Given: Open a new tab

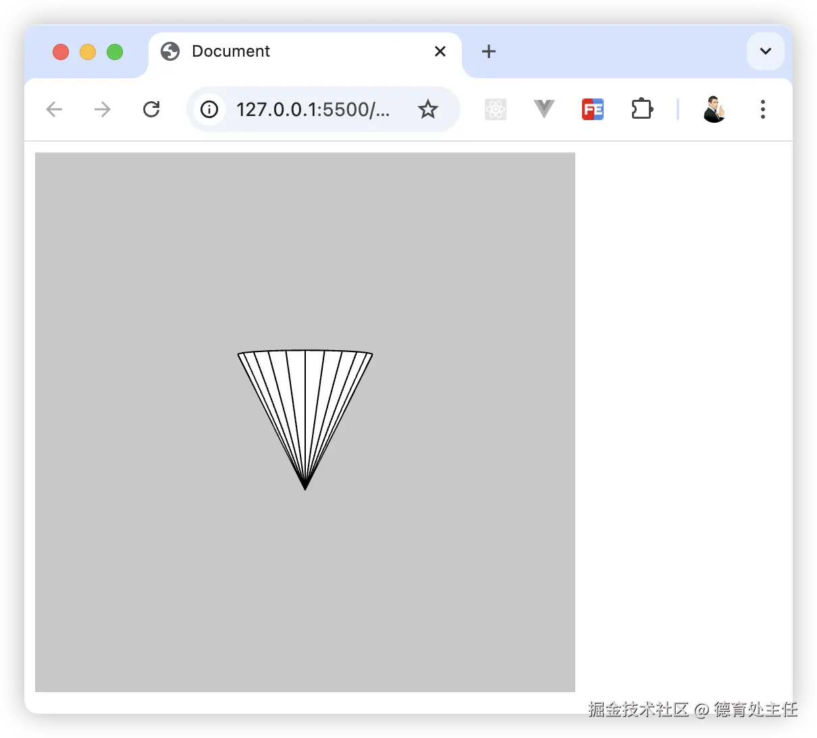Looking at the screenshot, I should (489, 51).
